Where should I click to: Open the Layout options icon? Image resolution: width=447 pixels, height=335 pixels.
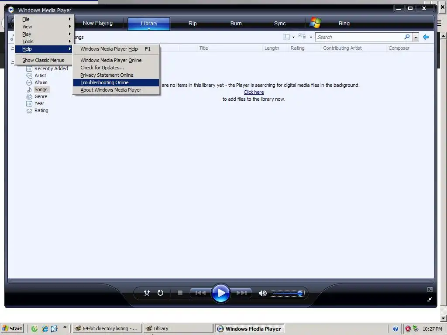coord(286,37)
